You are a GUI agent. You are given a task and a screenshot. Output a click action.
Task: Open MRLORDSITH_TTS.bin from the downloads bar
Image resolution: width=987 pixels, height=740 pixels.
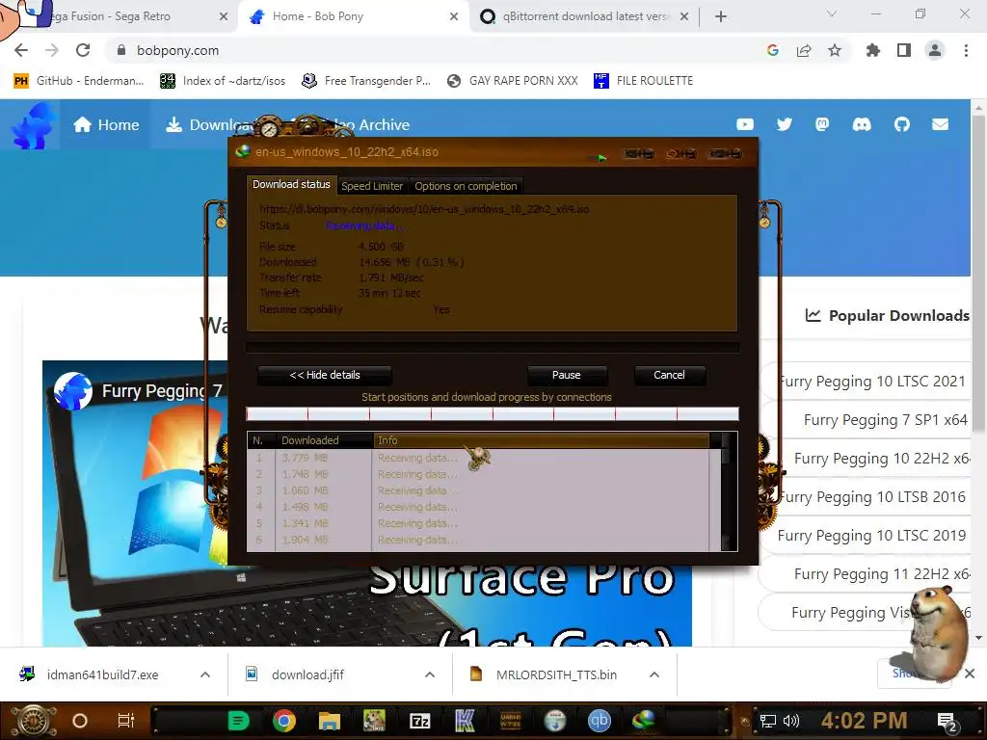click(x=544, y=674)
